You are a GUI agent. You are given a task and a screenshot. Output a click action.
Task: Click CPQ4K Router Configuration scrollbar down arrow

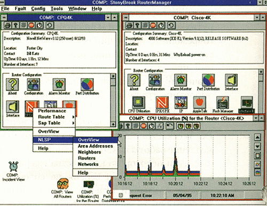point(113,124)
